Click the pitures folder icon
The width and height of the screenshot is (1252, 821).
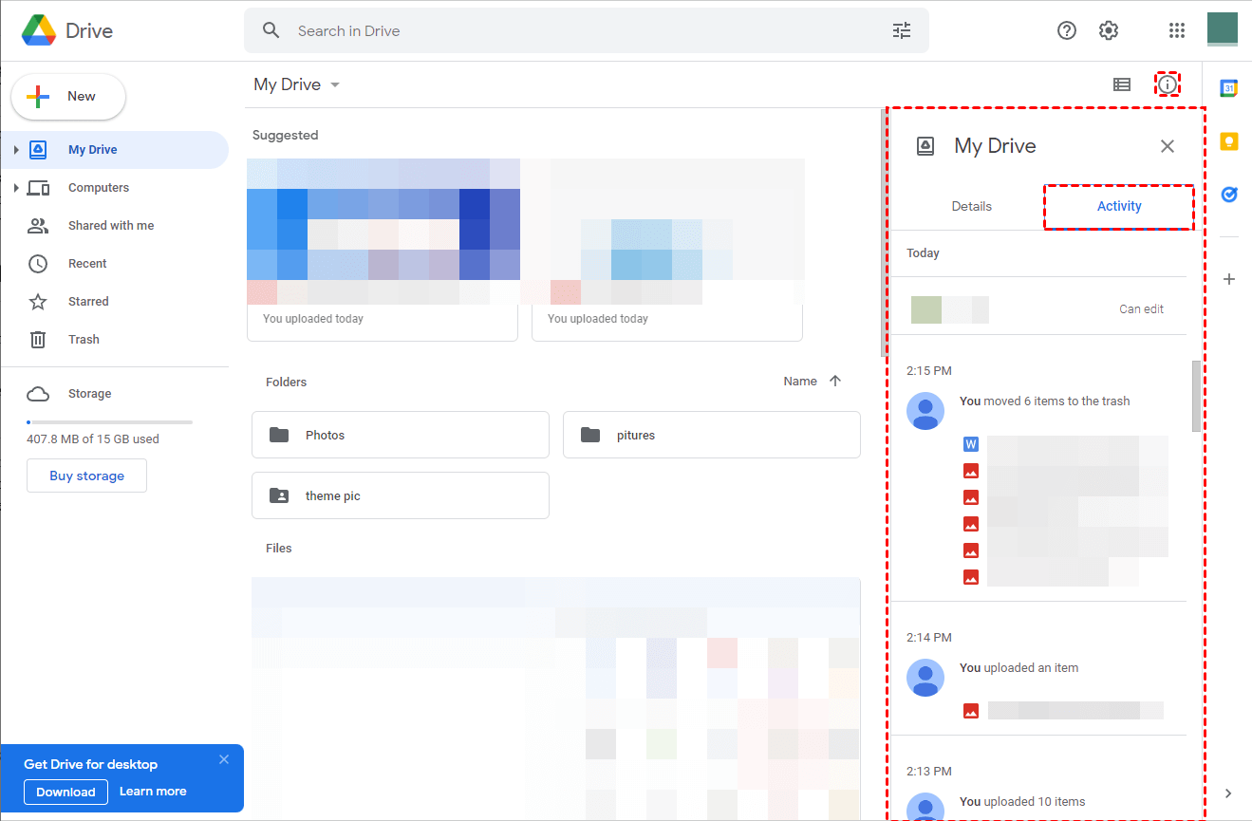pos(590,435)
